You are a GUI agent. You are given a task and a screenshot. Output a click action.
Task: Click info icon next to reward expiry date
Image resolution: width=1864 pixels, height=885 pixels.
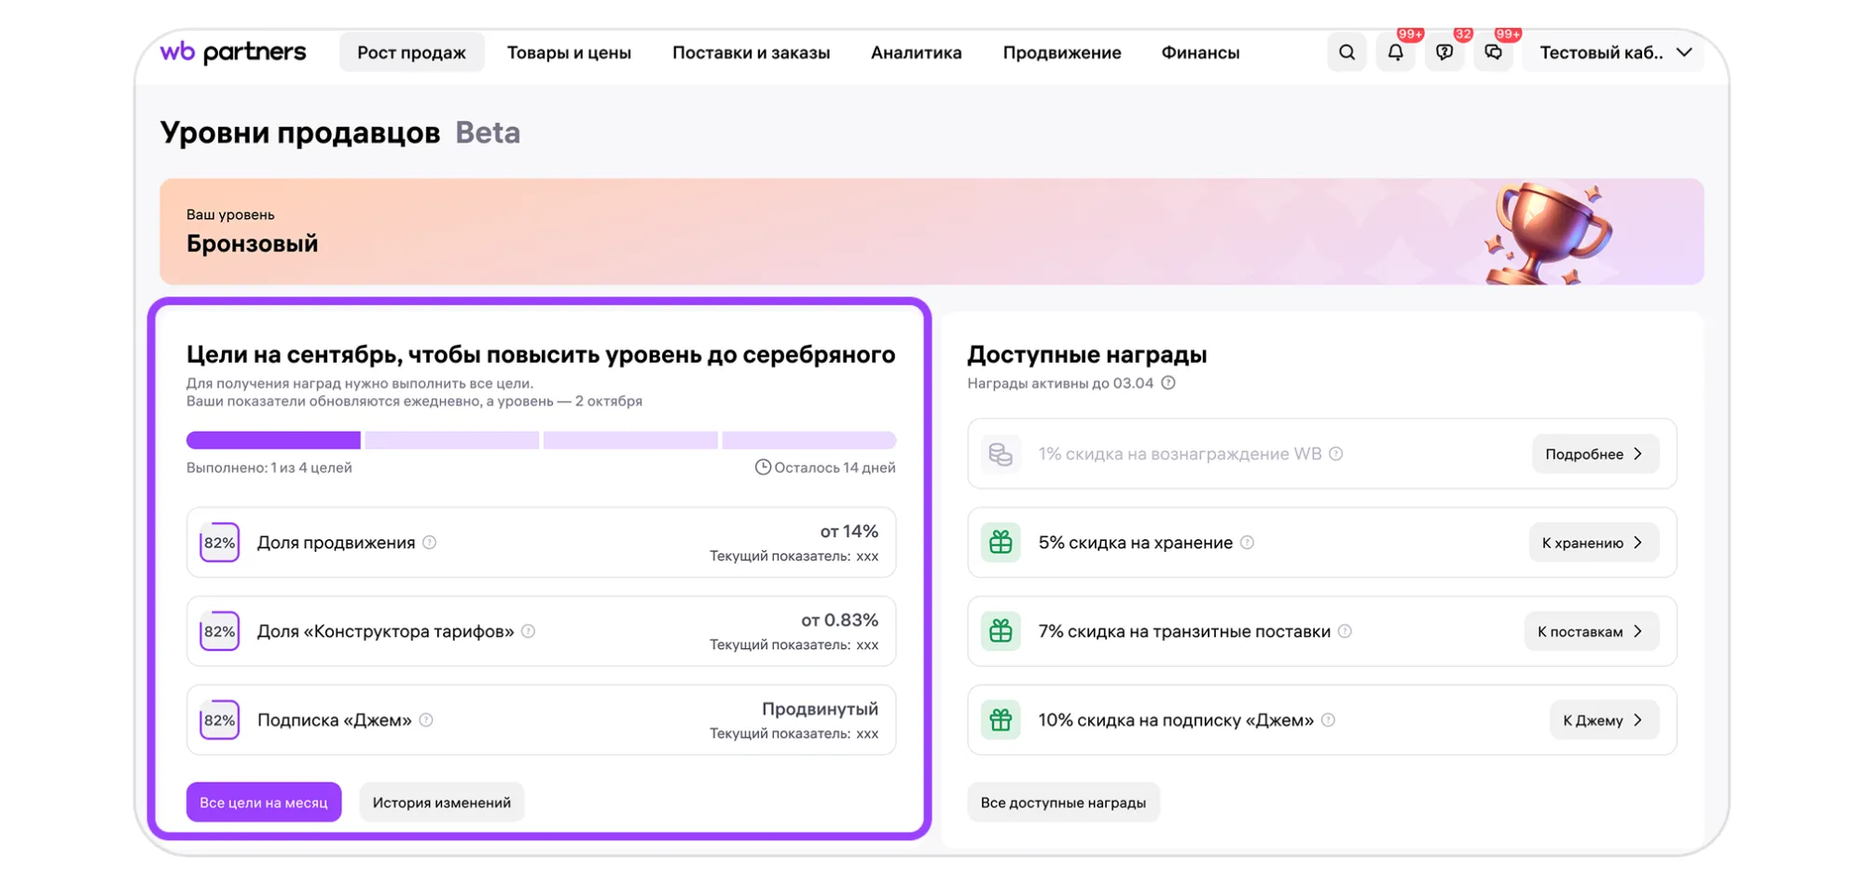(1168, 383)
